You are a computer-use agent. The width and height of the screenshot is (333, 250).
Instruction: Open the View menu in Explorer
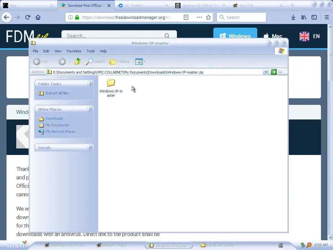coord(58,51)
